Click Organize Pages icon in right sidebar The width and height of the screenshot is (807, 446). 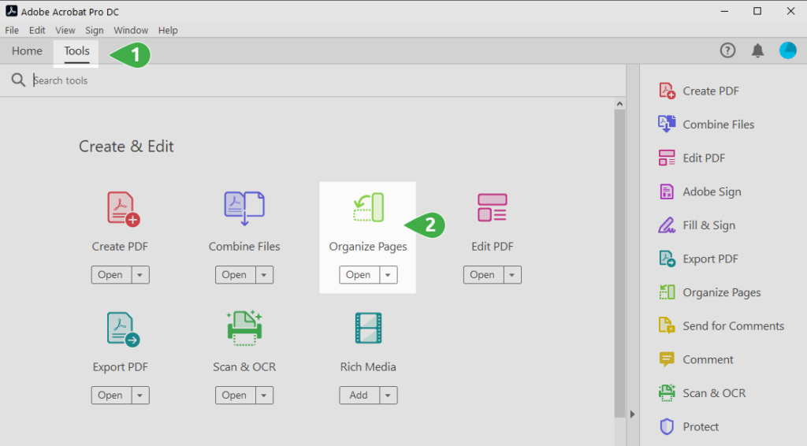coord(667,292)
